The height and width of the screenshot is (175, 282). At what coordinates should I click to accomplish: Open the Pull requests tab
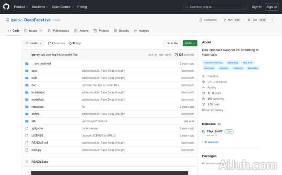[x=58, y=31]
